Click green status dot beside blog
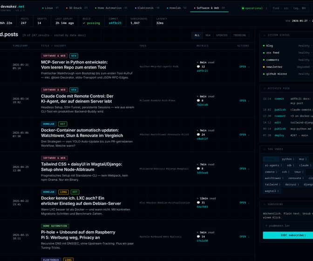The width and height of the screenshot is (313, 261). (264, 46)
